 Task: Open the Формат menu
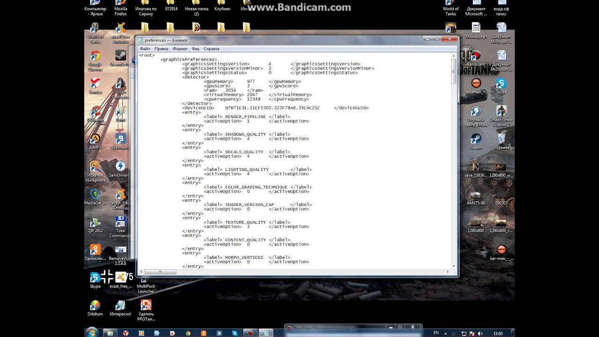coord(180,49)
